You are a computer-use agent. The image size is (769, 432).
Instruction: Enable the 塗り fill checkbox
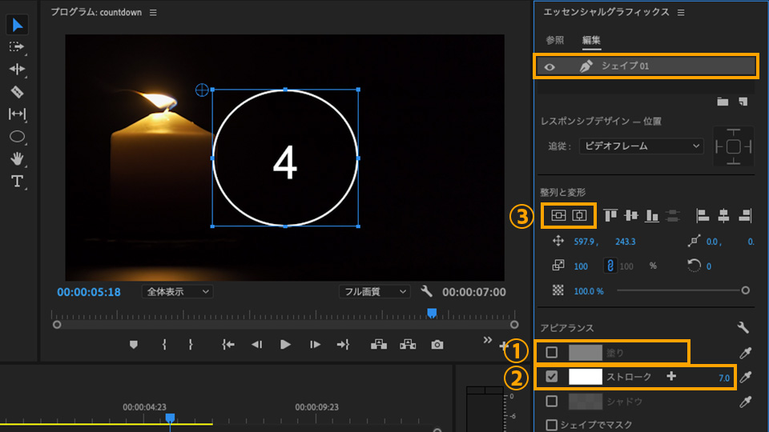552,352
